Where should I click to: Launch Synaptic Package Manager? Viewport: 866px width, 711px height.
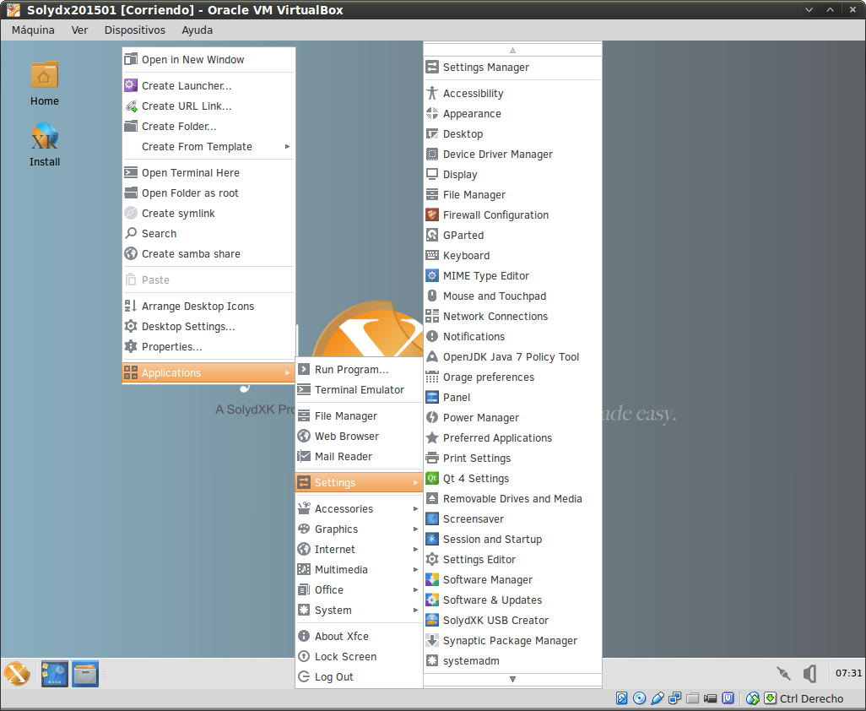[510, 641]
